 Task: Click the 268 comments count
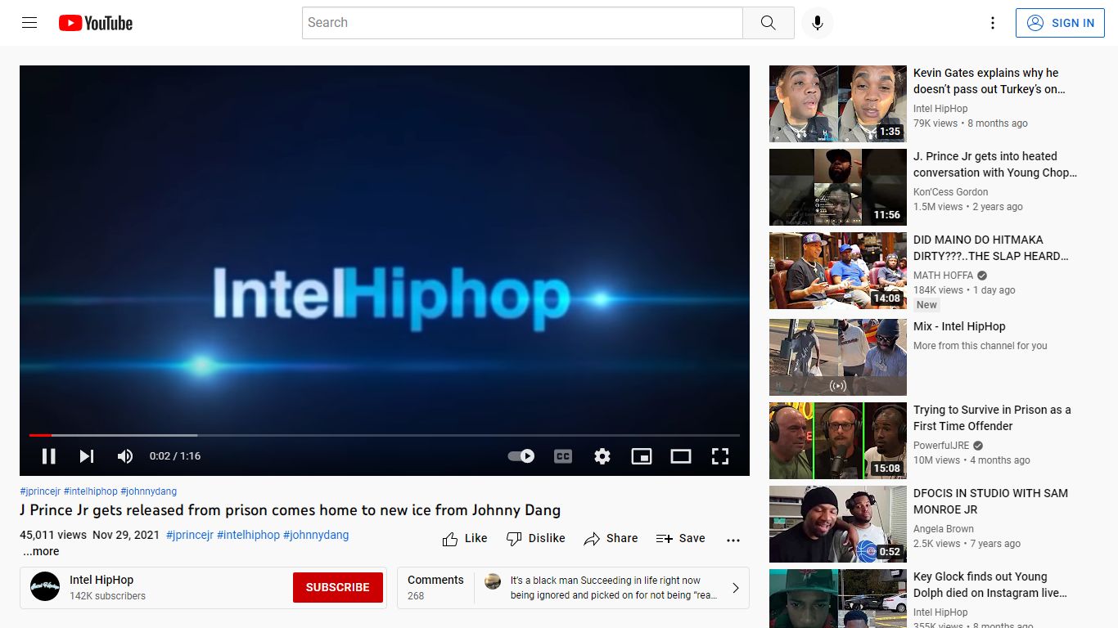(416, 596)
